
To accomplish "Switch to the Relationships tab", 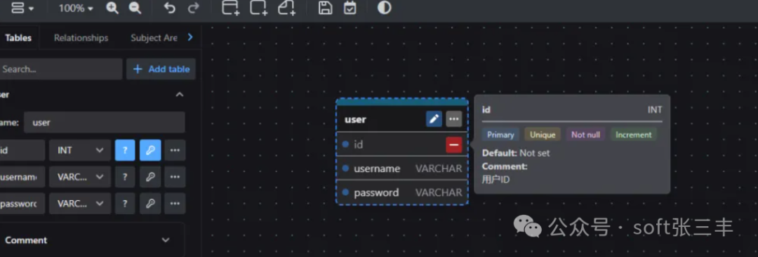I will click(81, 38).
